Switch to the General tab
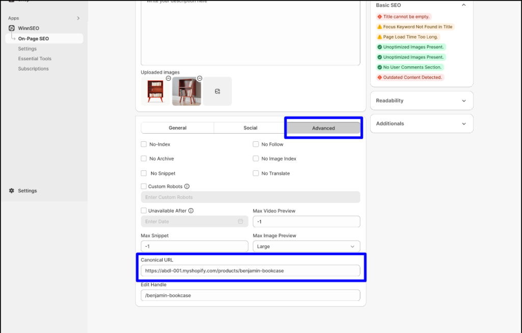The height and width of the screenshot is (333, 522). coord(177,128)
